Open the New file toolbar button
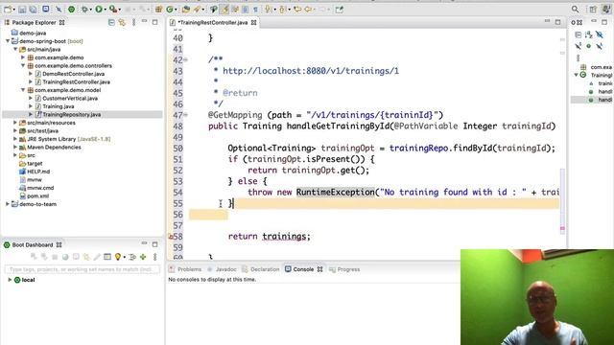The image size is (614, 345). click(x=8, y=9)
